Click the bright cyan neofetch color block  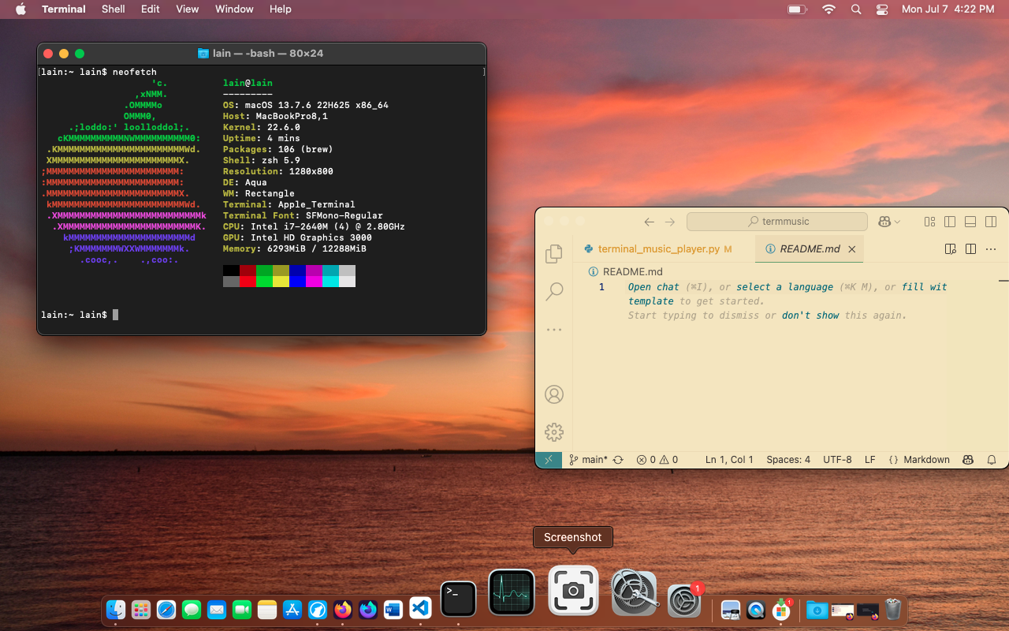[330, 282]
